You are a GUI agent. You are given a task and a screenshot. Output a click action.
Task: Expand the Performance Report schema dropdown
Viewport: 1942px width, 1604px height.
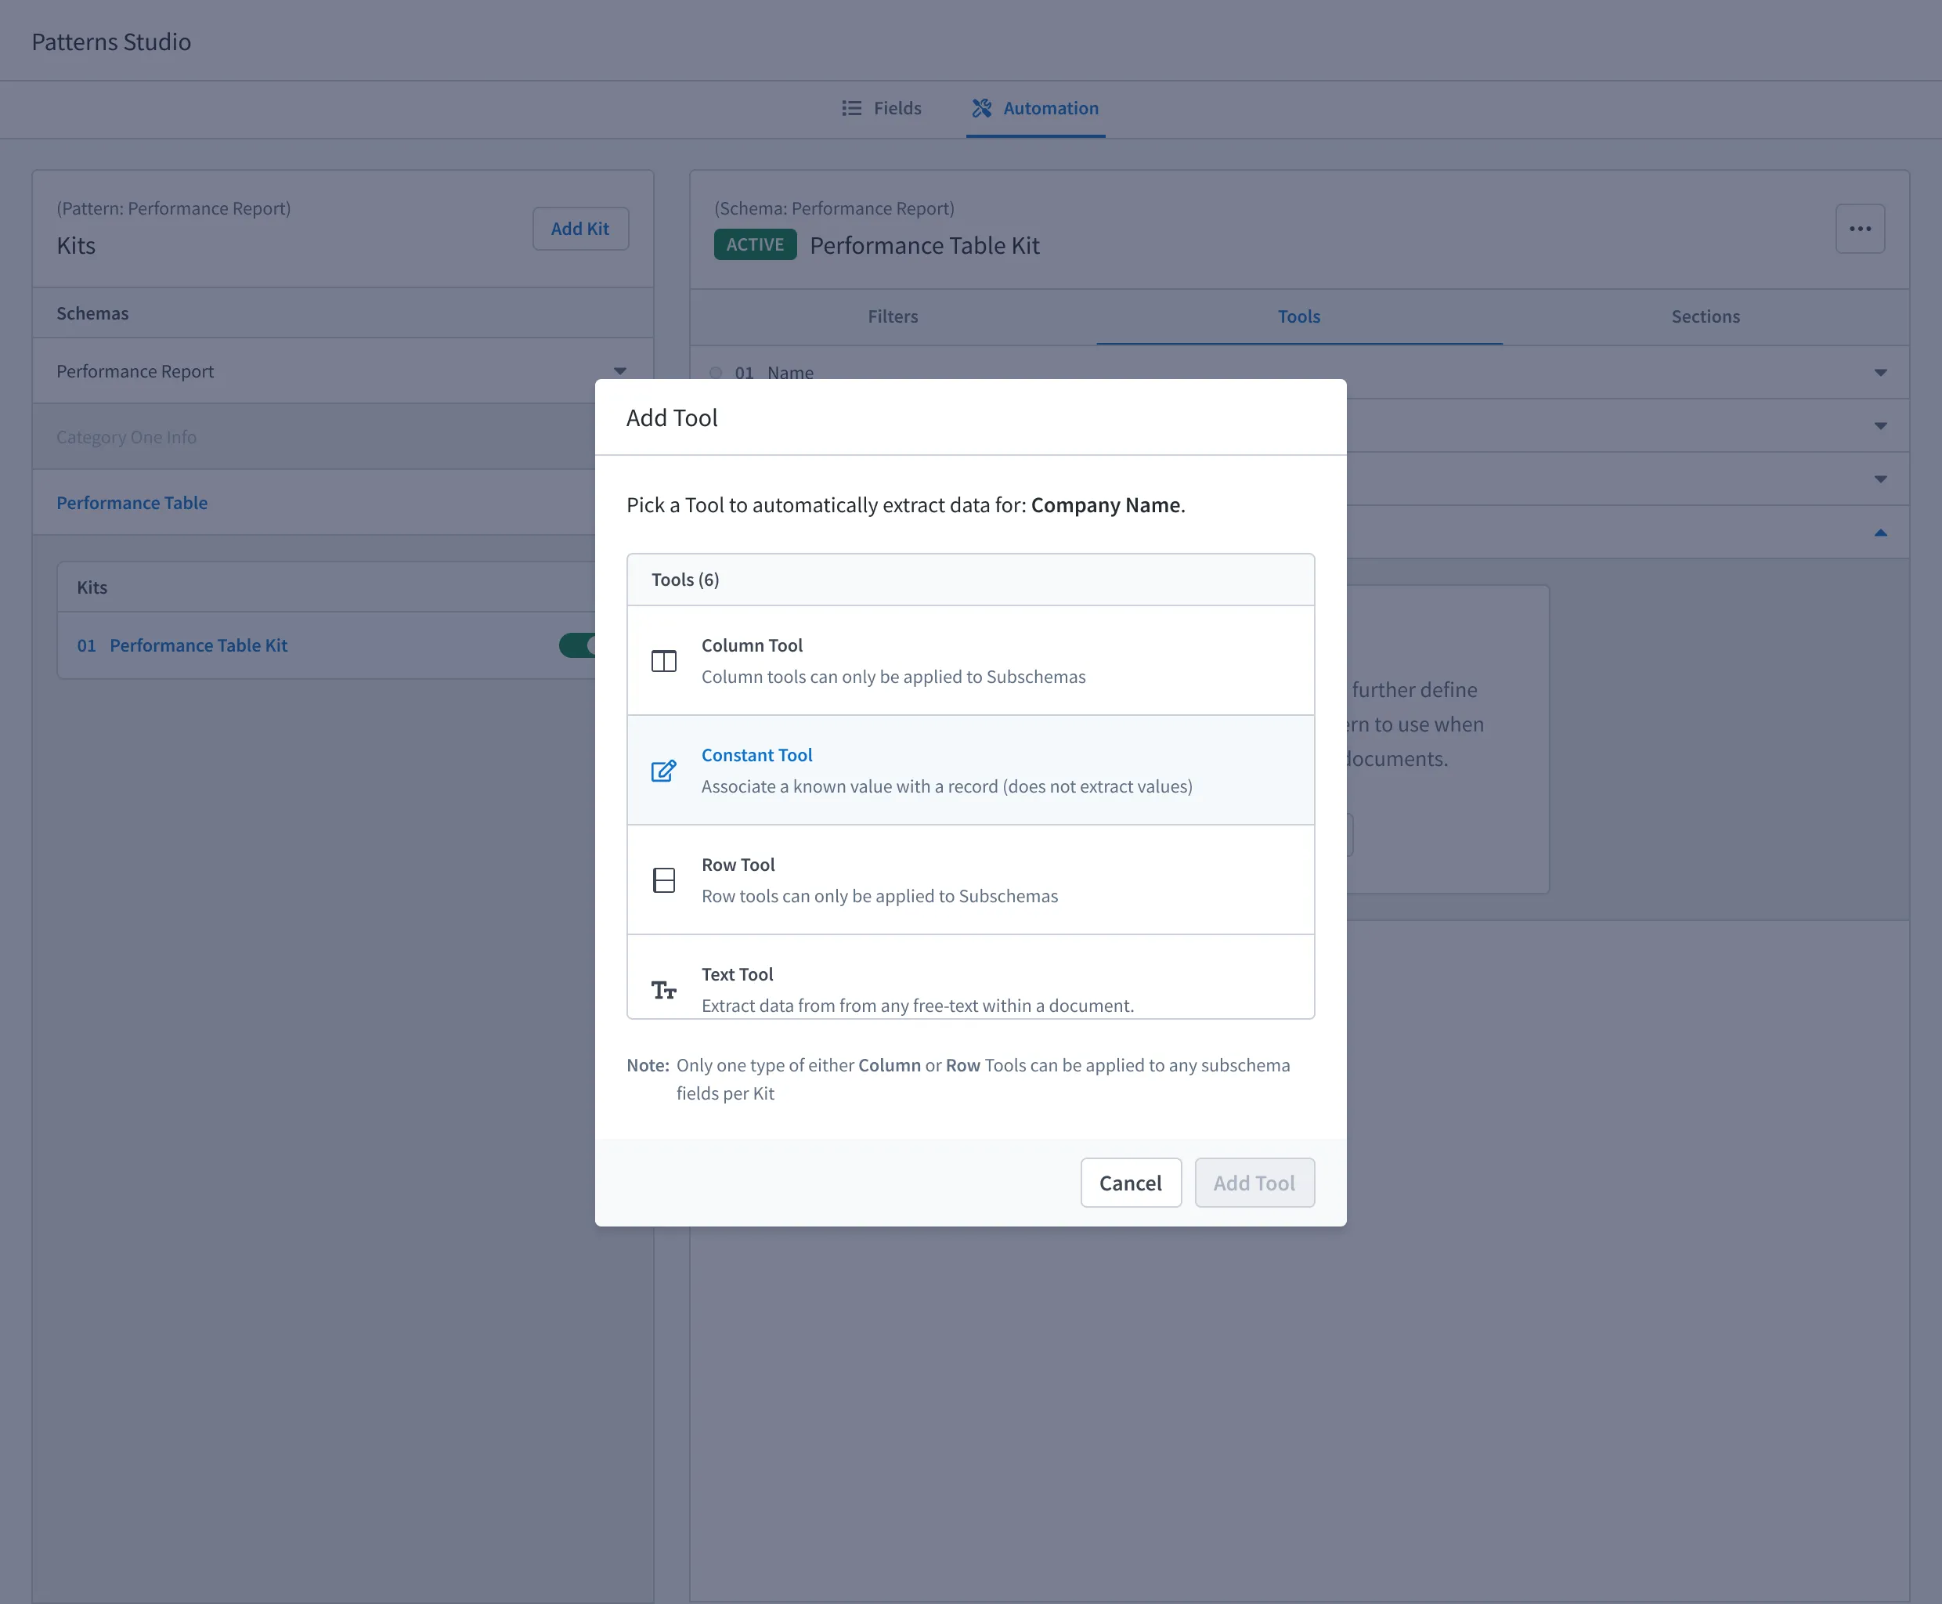[x=620, y=370]
